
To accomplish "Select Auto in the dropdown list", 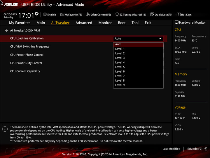I will (138, 44).
